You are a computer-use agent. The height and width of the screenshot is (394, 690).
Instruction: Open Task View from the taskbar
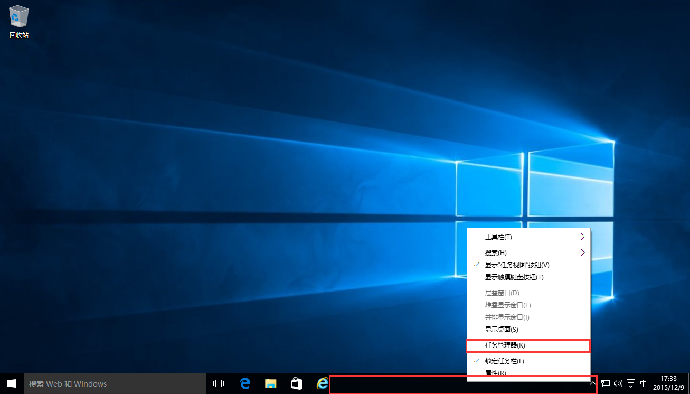tap(219, 383)
